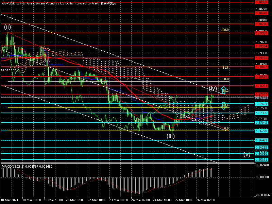272x204 pixels.
Task: Click the Fibonacci 50.0 level label
Action: [225, 79]
